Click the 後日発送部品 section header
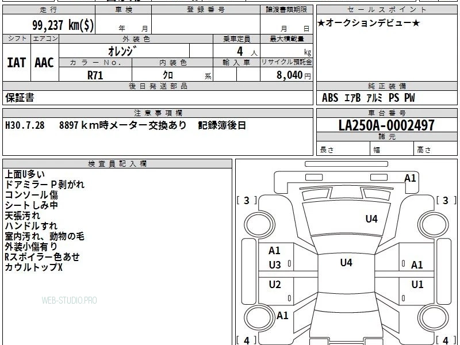The width and height of the screenshot is (460, 345). point(158,86)
